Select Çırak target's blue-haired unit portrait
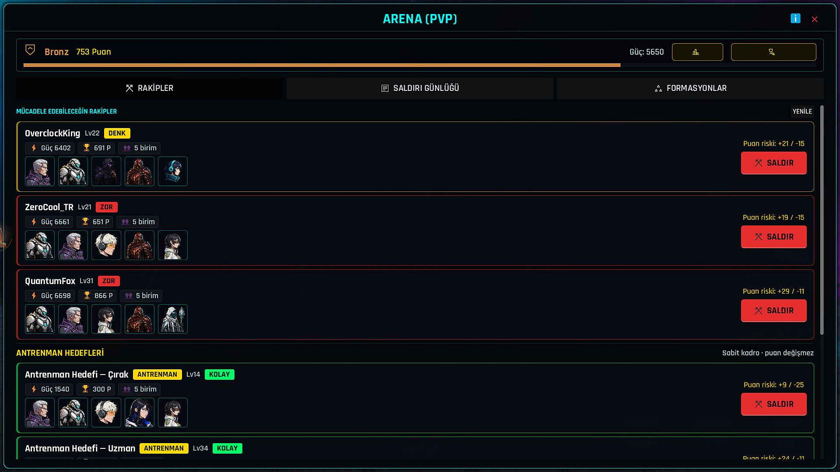The height and width of the screenshot is (472, 840). (140, 413)
